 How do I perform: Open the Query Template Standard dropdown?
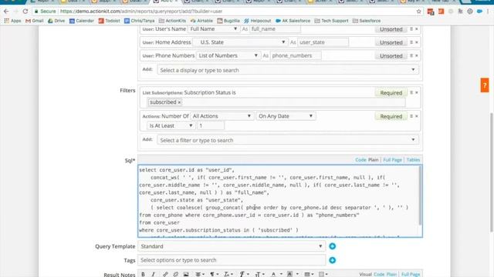(232, 246)
